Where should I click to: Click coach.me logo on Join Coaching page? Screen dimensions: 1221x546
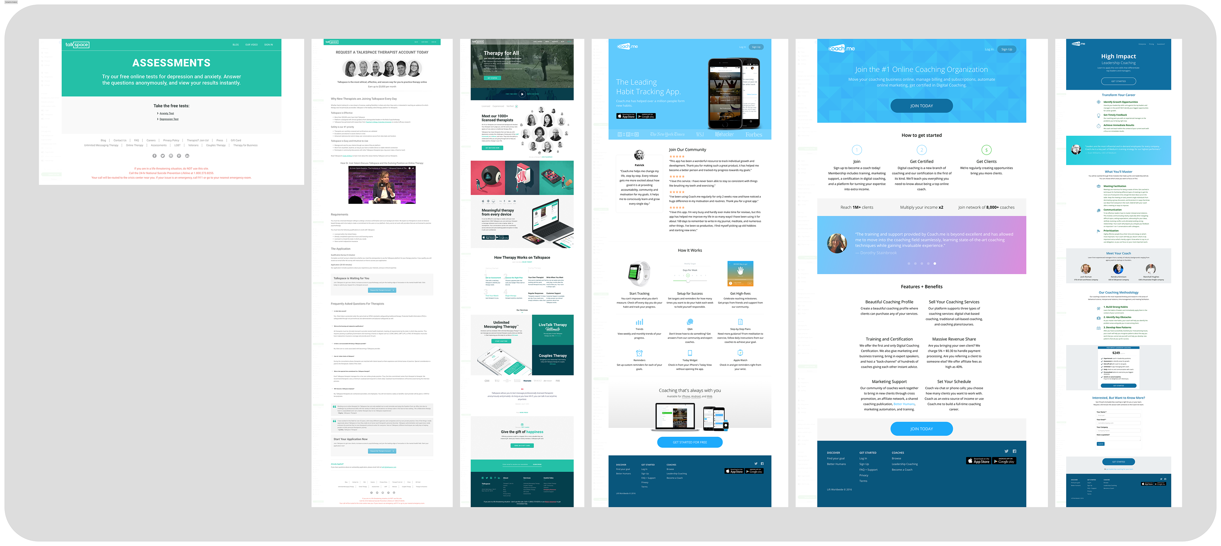tap(841, 48)
